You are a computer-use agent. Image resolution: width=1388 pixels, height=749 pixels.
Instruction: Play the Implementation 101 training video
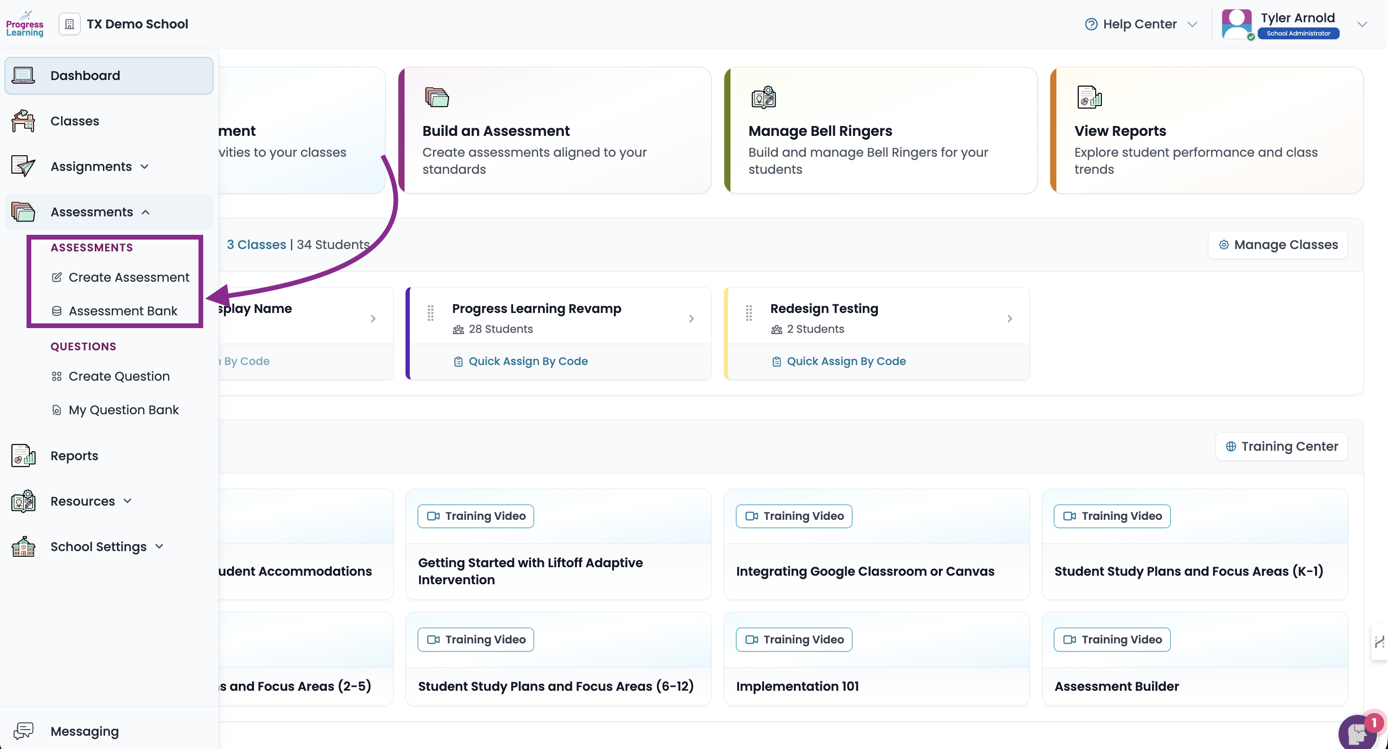point(877,659)
